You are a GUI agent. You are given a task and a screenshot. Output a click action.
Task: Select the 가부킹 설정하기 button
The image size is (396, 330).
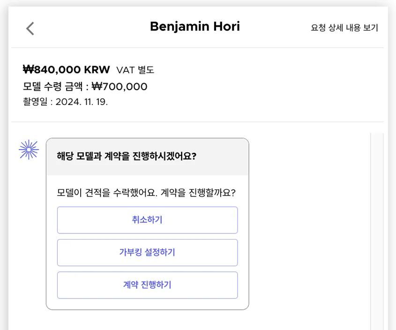click(147, 253)
